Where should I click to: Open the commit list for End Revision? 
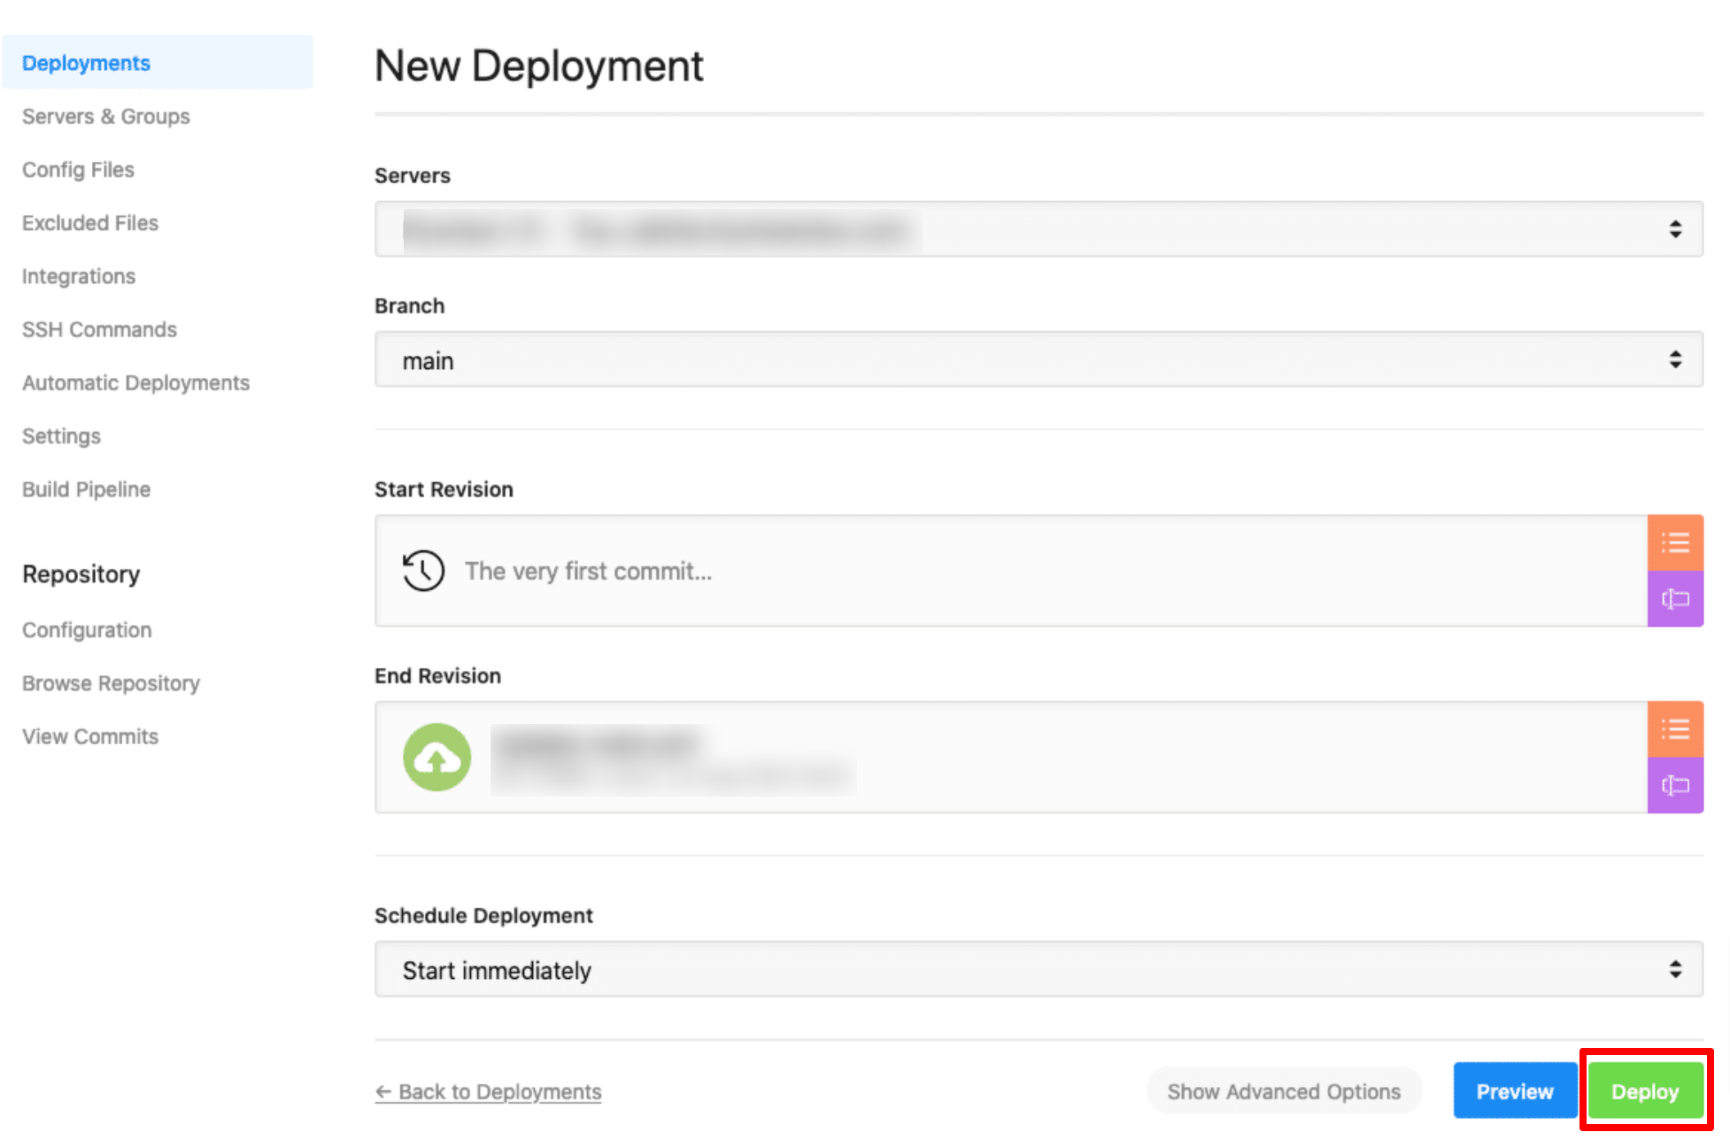coord(1675,729)
